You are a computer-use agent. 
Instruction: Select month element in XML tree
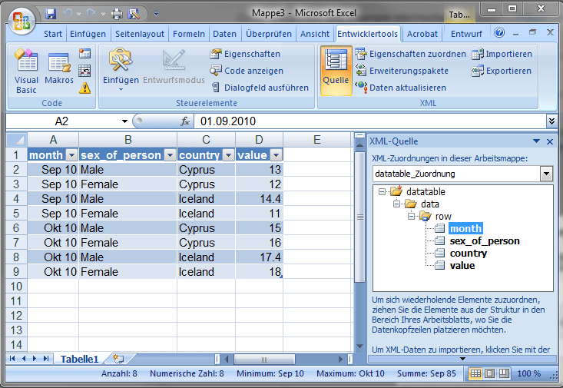[465, 228]
